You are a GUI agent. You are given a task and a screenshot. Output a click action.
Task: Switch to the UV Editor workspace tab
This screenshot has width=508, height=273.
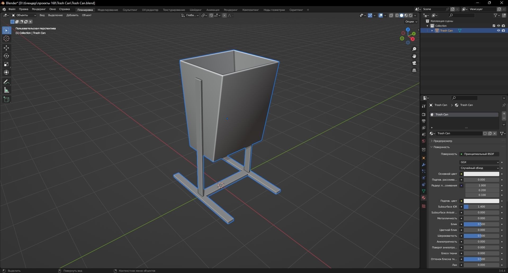(150, 10)
